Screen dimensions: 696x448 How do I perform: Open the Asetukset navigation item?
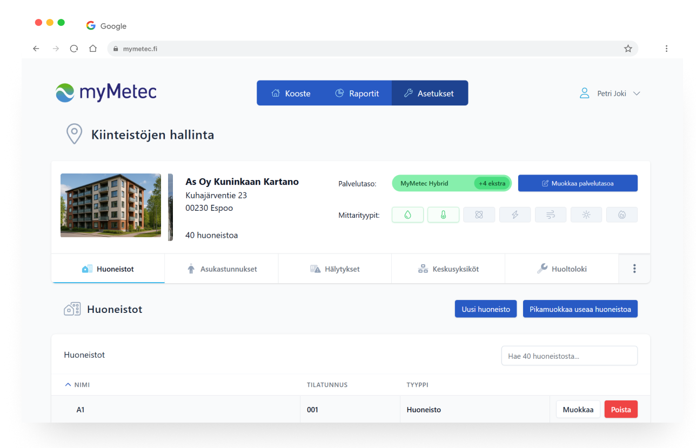(430, 93)
